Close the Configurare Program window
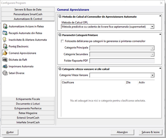Viewport: 166px width, 138px height. click(161, 3)
